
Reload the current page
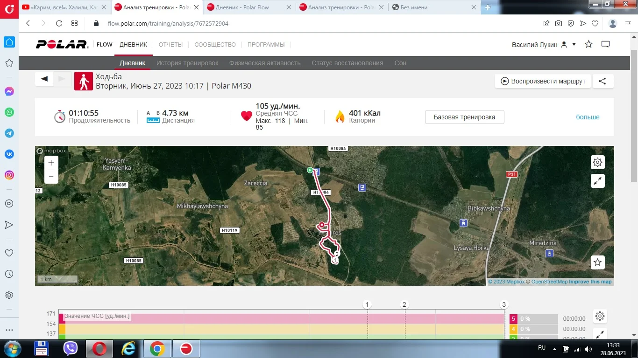click(59, 23)
